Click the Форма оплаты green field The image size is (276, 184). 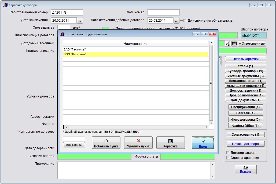[188, 157]
